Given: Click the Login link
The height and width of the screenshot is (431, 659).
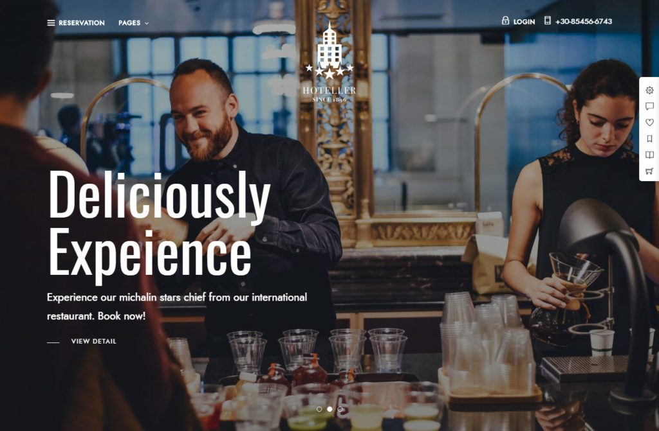Looking at the screenshot, I should pyautogui.click(x=524, y=21).
